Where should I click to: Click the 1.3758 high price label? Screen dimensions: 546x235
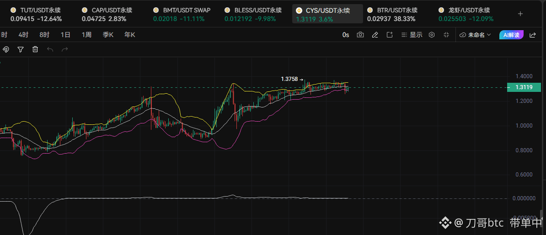[289, 79]
